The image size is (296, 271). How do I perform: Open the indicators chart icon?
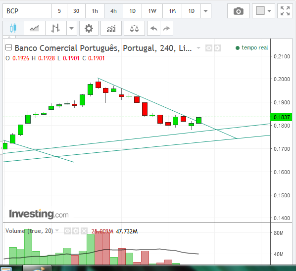coord(111,28)
